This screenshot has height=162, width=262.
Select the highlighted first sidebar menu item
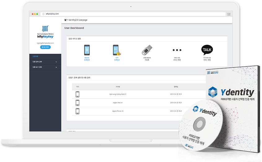click(x=45, y=56)
